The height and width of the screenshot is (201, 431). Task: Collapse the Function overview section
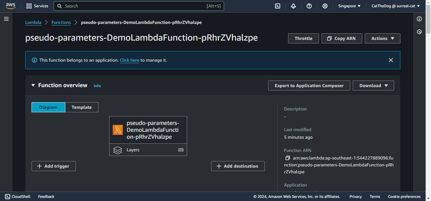point(33,85)
